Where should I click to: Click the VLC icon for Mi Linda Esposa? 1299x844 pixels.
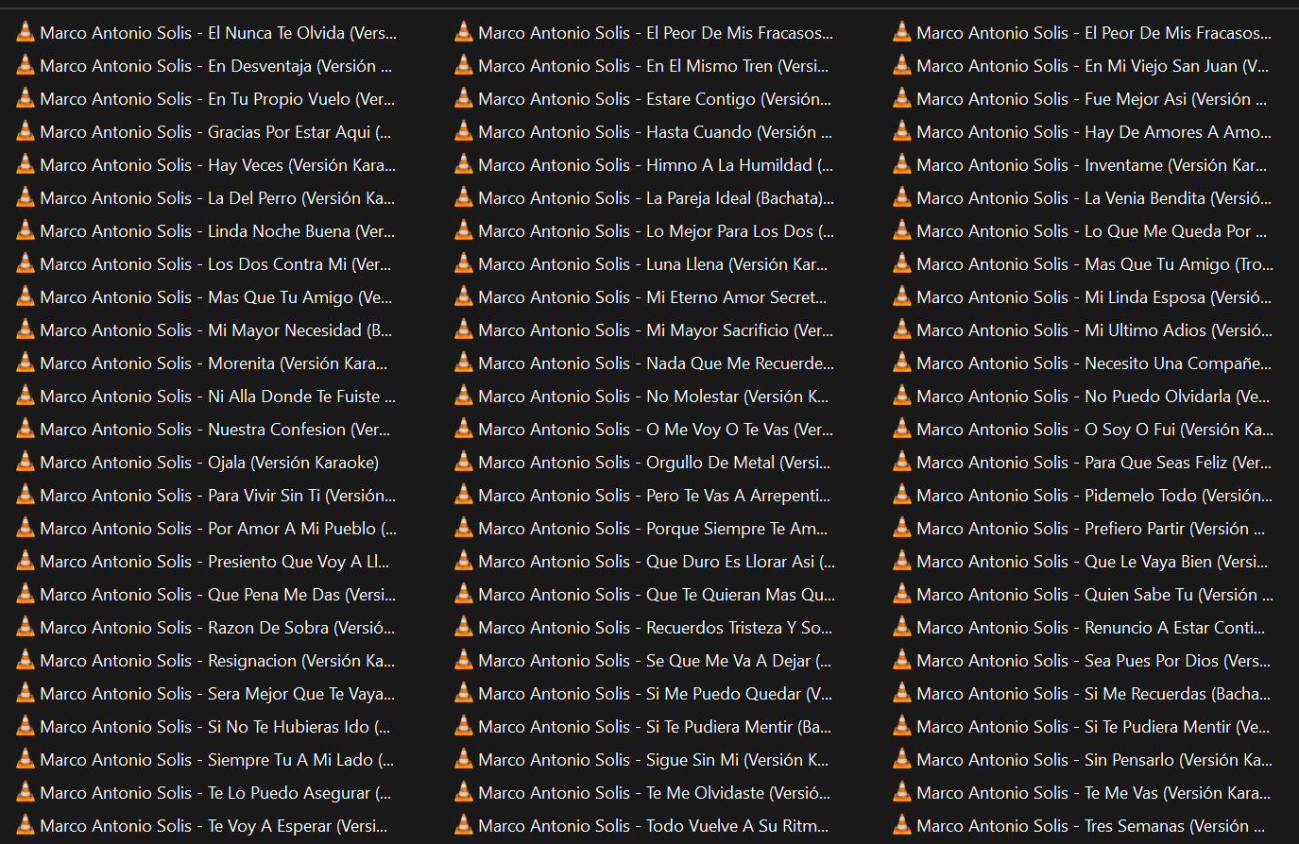[902, 296]
